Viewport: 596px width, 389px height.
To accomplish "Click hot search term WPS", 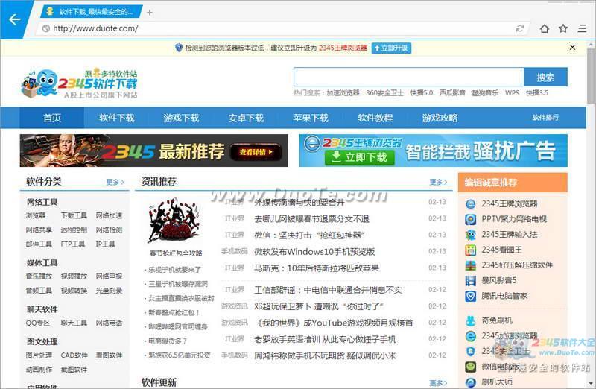I will pos(512,93).
